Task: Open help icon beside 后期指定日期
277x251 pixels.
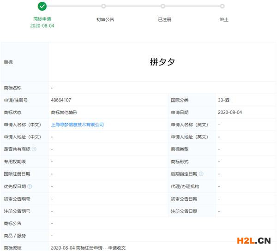Action: pyautogui.click(x=201, y=174)
